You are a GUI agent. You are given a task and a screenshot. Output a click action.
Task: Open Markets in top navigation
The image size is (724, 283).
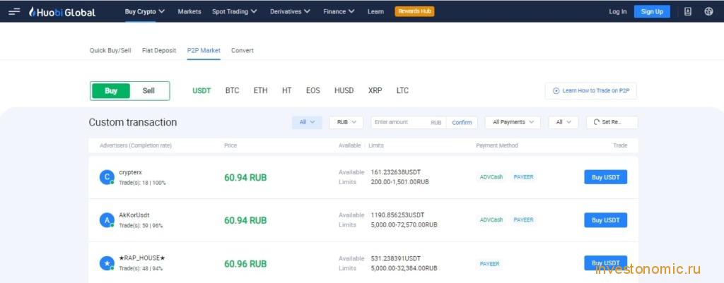click(x=189, y=11)
